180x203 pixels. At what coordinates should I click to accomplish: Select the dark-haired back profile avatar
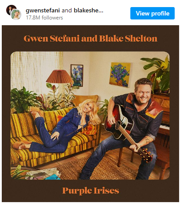pos(10,9)
